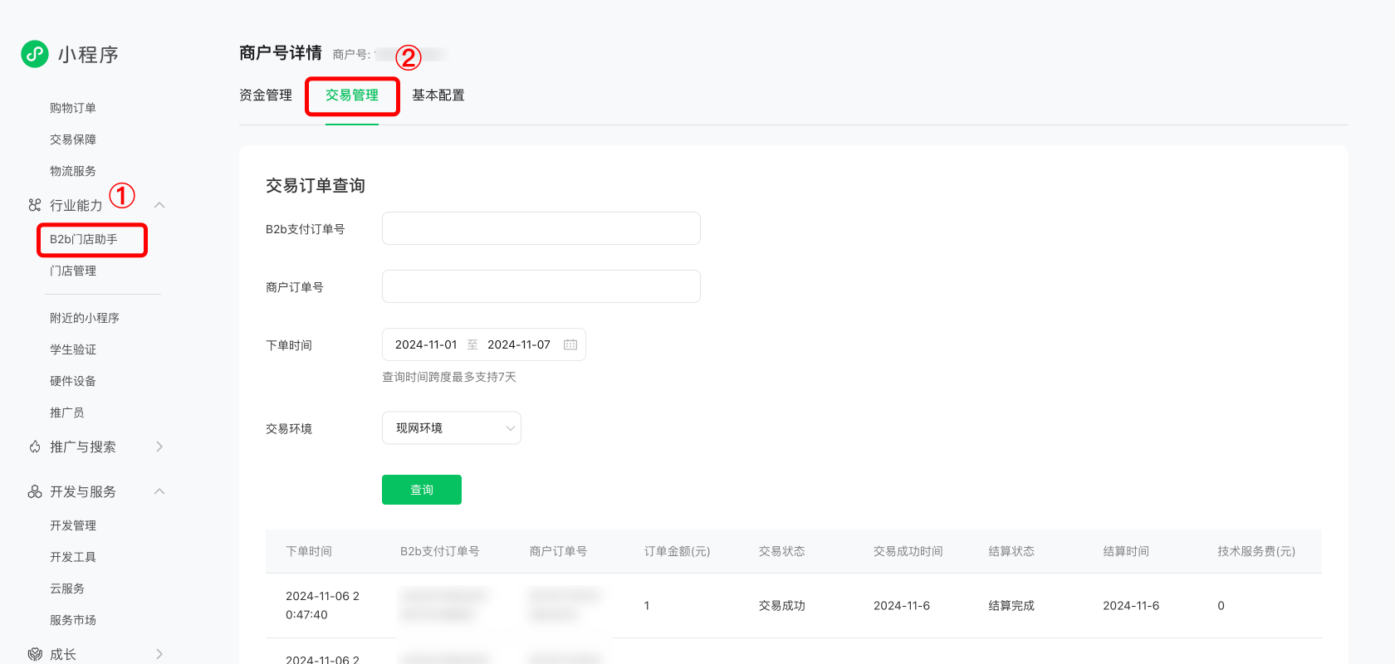Screen dimensions: 1395x664
Task: Click the 技术服务费(元) column header
Action: 1256,551
